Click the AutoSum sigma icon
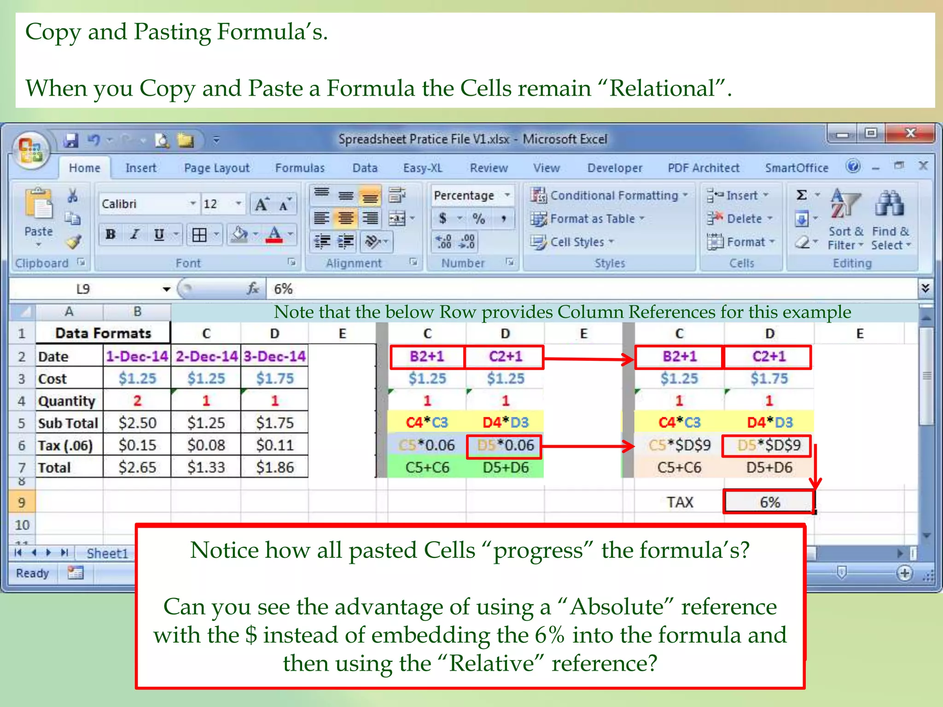The height and width of the screenshot is (707, 943). point(802,195)
